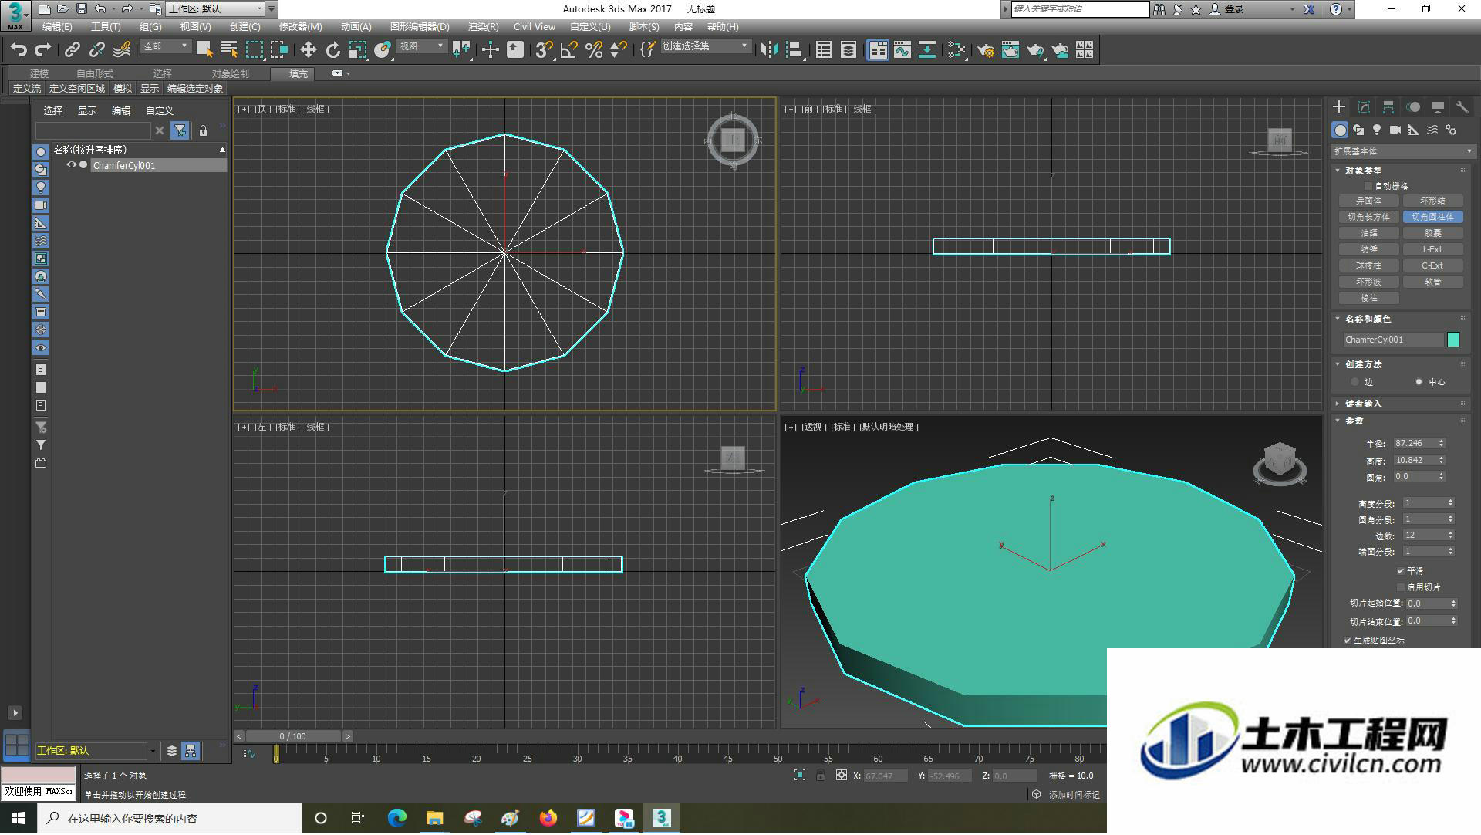
Task: Switch to the 建模 ribbon tab
Action: [x=39, y=74]
